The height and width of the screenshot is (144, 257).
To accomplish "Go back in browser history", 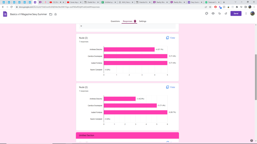I will (x=3, y=7).
